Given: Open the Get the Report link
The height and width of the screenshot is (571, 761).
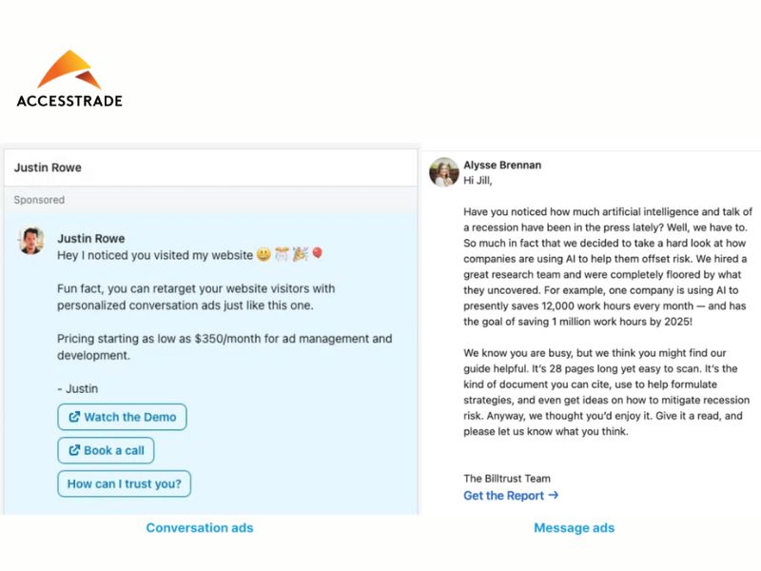Looking at the screenshot, I should point(502,496).
